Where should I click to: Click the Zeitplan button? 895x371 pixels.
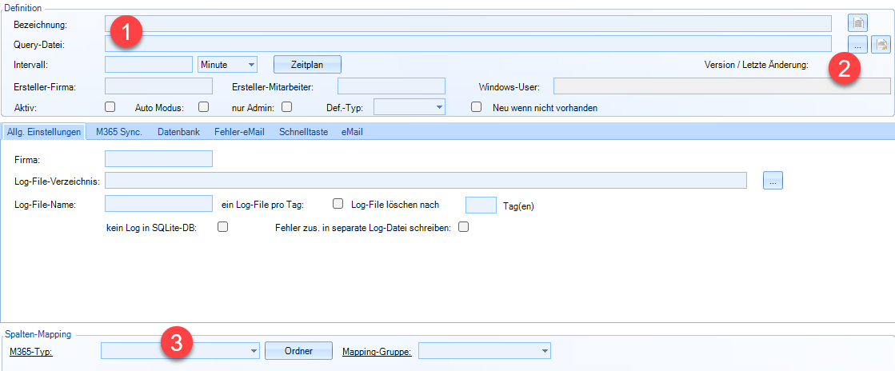[307, 64]
